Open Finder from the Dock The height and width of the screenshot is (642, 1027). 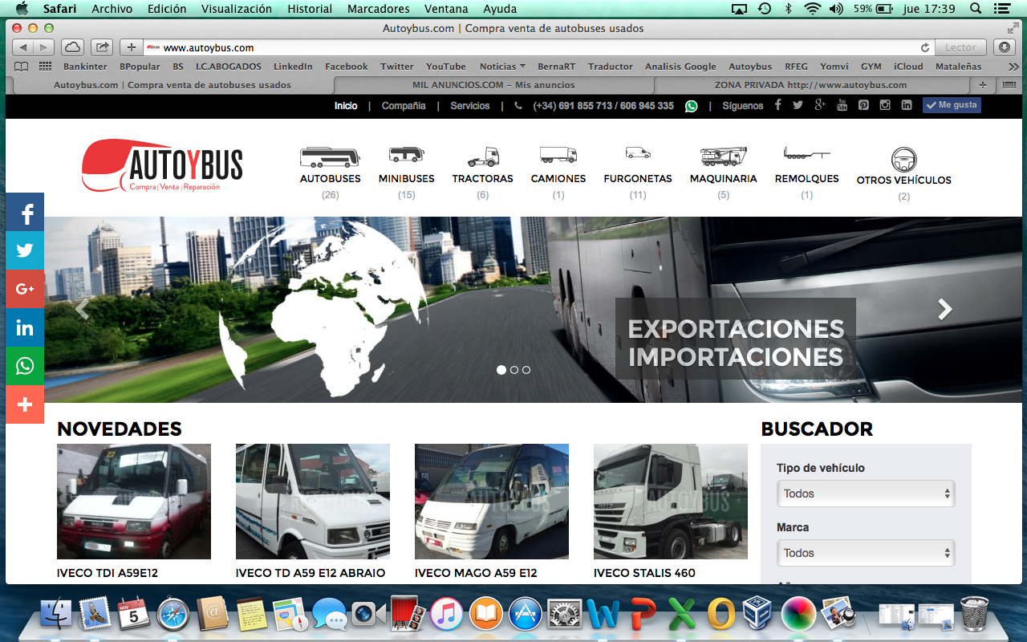tap(55, 614)
